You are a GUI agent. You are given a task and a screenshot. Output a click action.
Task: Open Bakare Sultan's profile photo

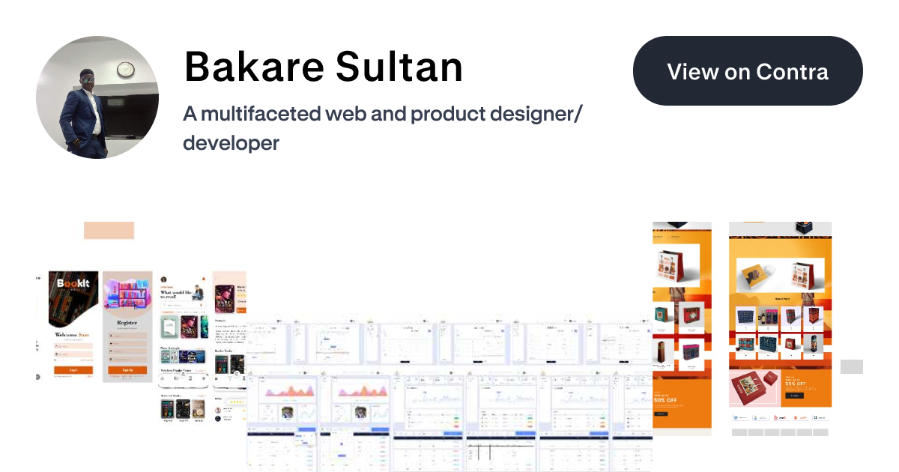(x=97, y=97)
